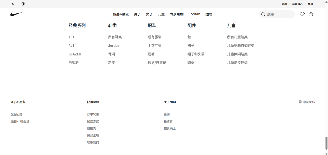Open the 男子 menu

pos(137,14)
